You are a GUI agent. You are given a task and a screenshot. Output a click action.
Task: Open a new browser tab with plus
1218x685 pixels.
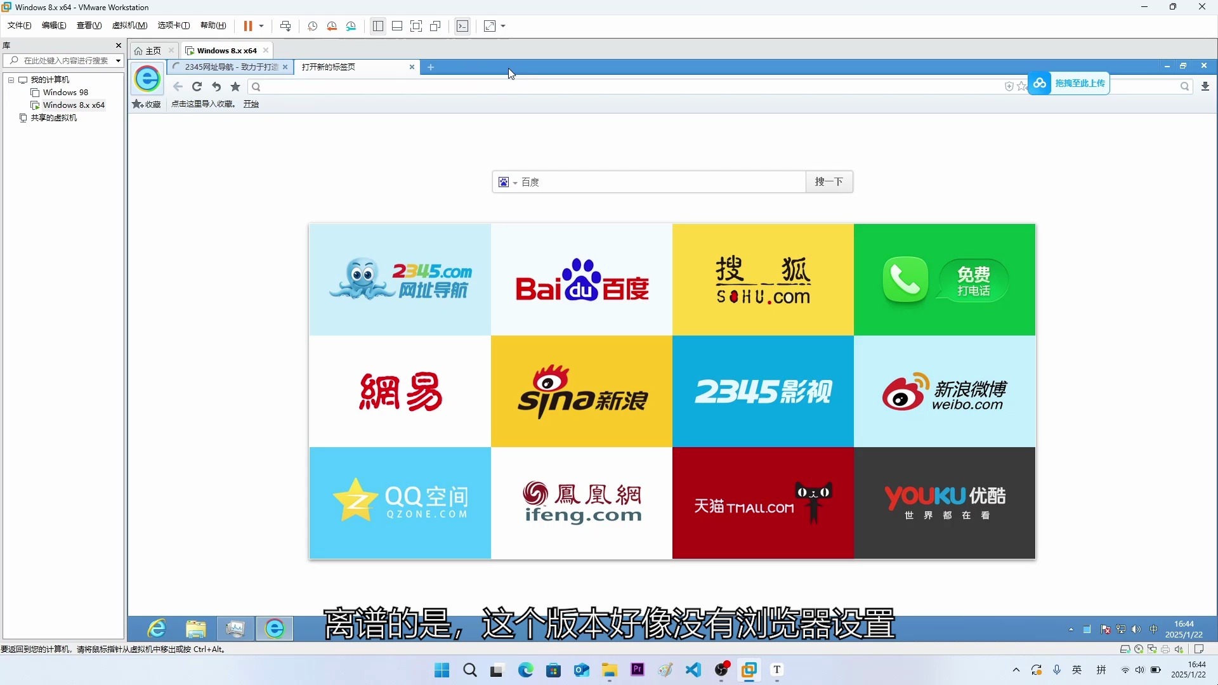click(x=431, y=67)
